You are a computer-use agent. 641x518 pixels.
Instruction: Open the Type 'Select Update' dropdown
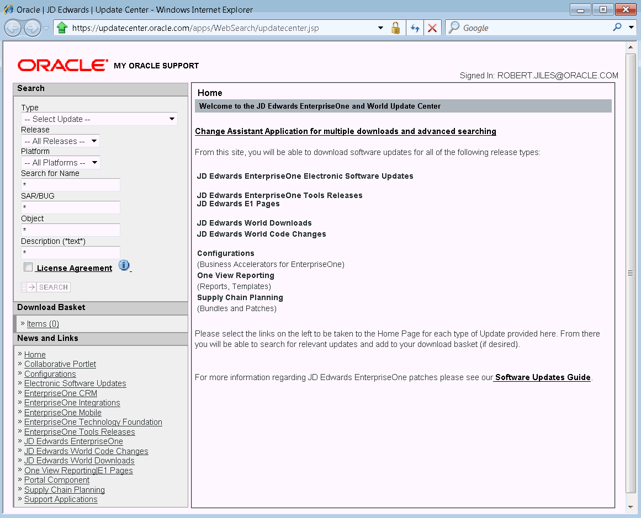pos(99,119)
